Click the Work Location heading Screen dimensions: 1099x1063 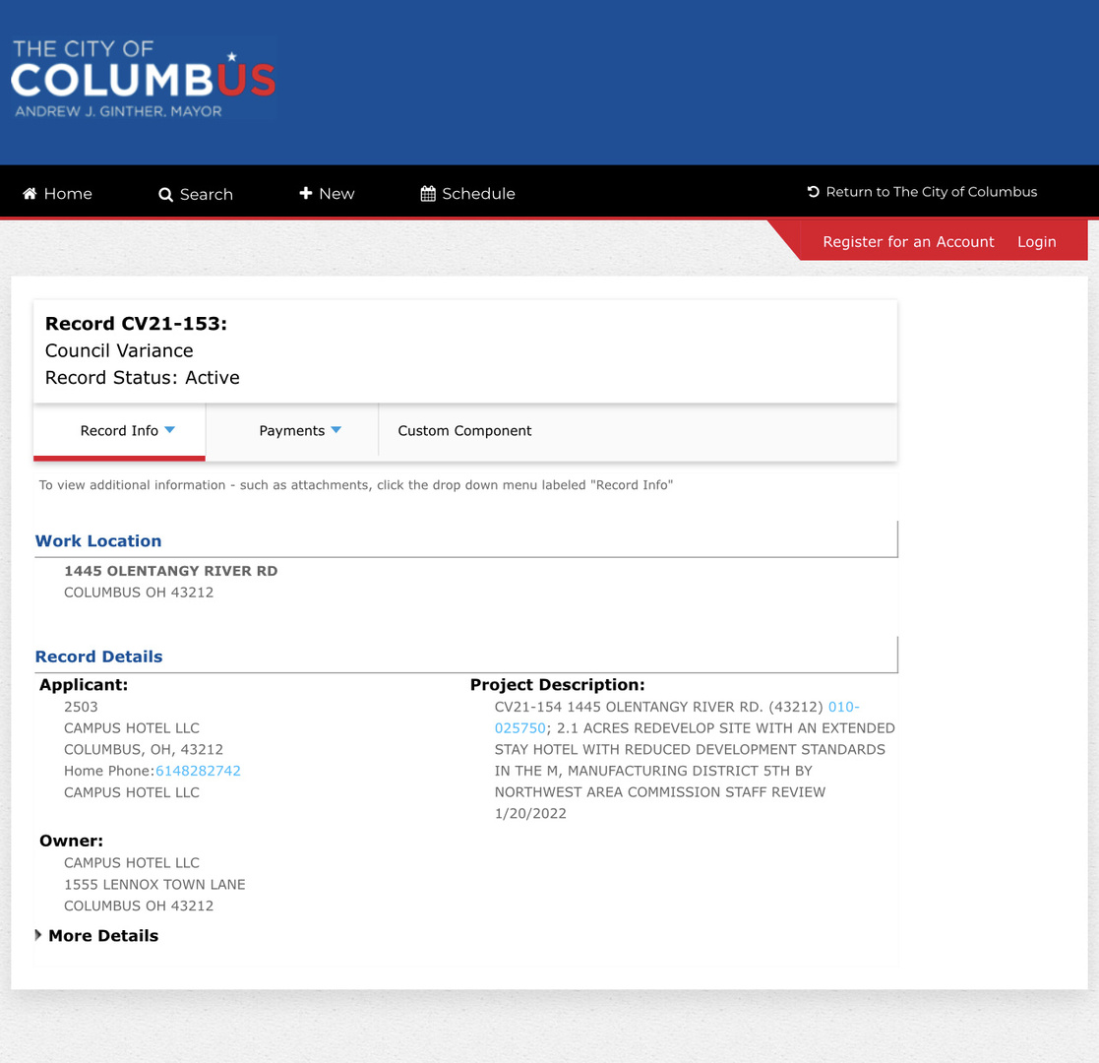98,540
